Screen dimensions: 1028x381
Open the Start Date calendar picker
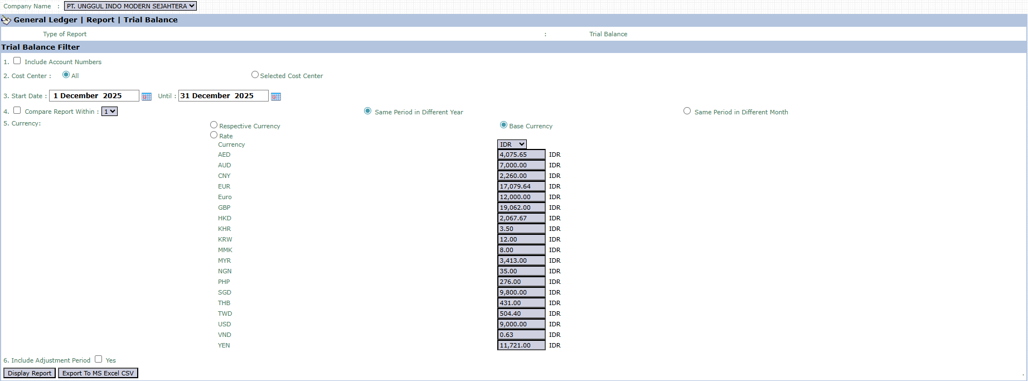point(147,97)
